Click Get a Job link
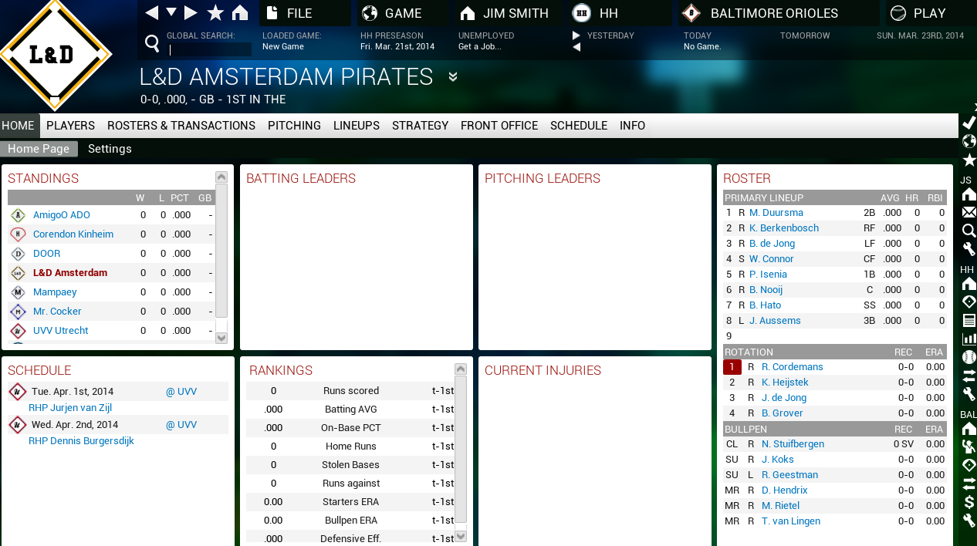Screen dimensions: 977x546 click(x=479, y=46)
